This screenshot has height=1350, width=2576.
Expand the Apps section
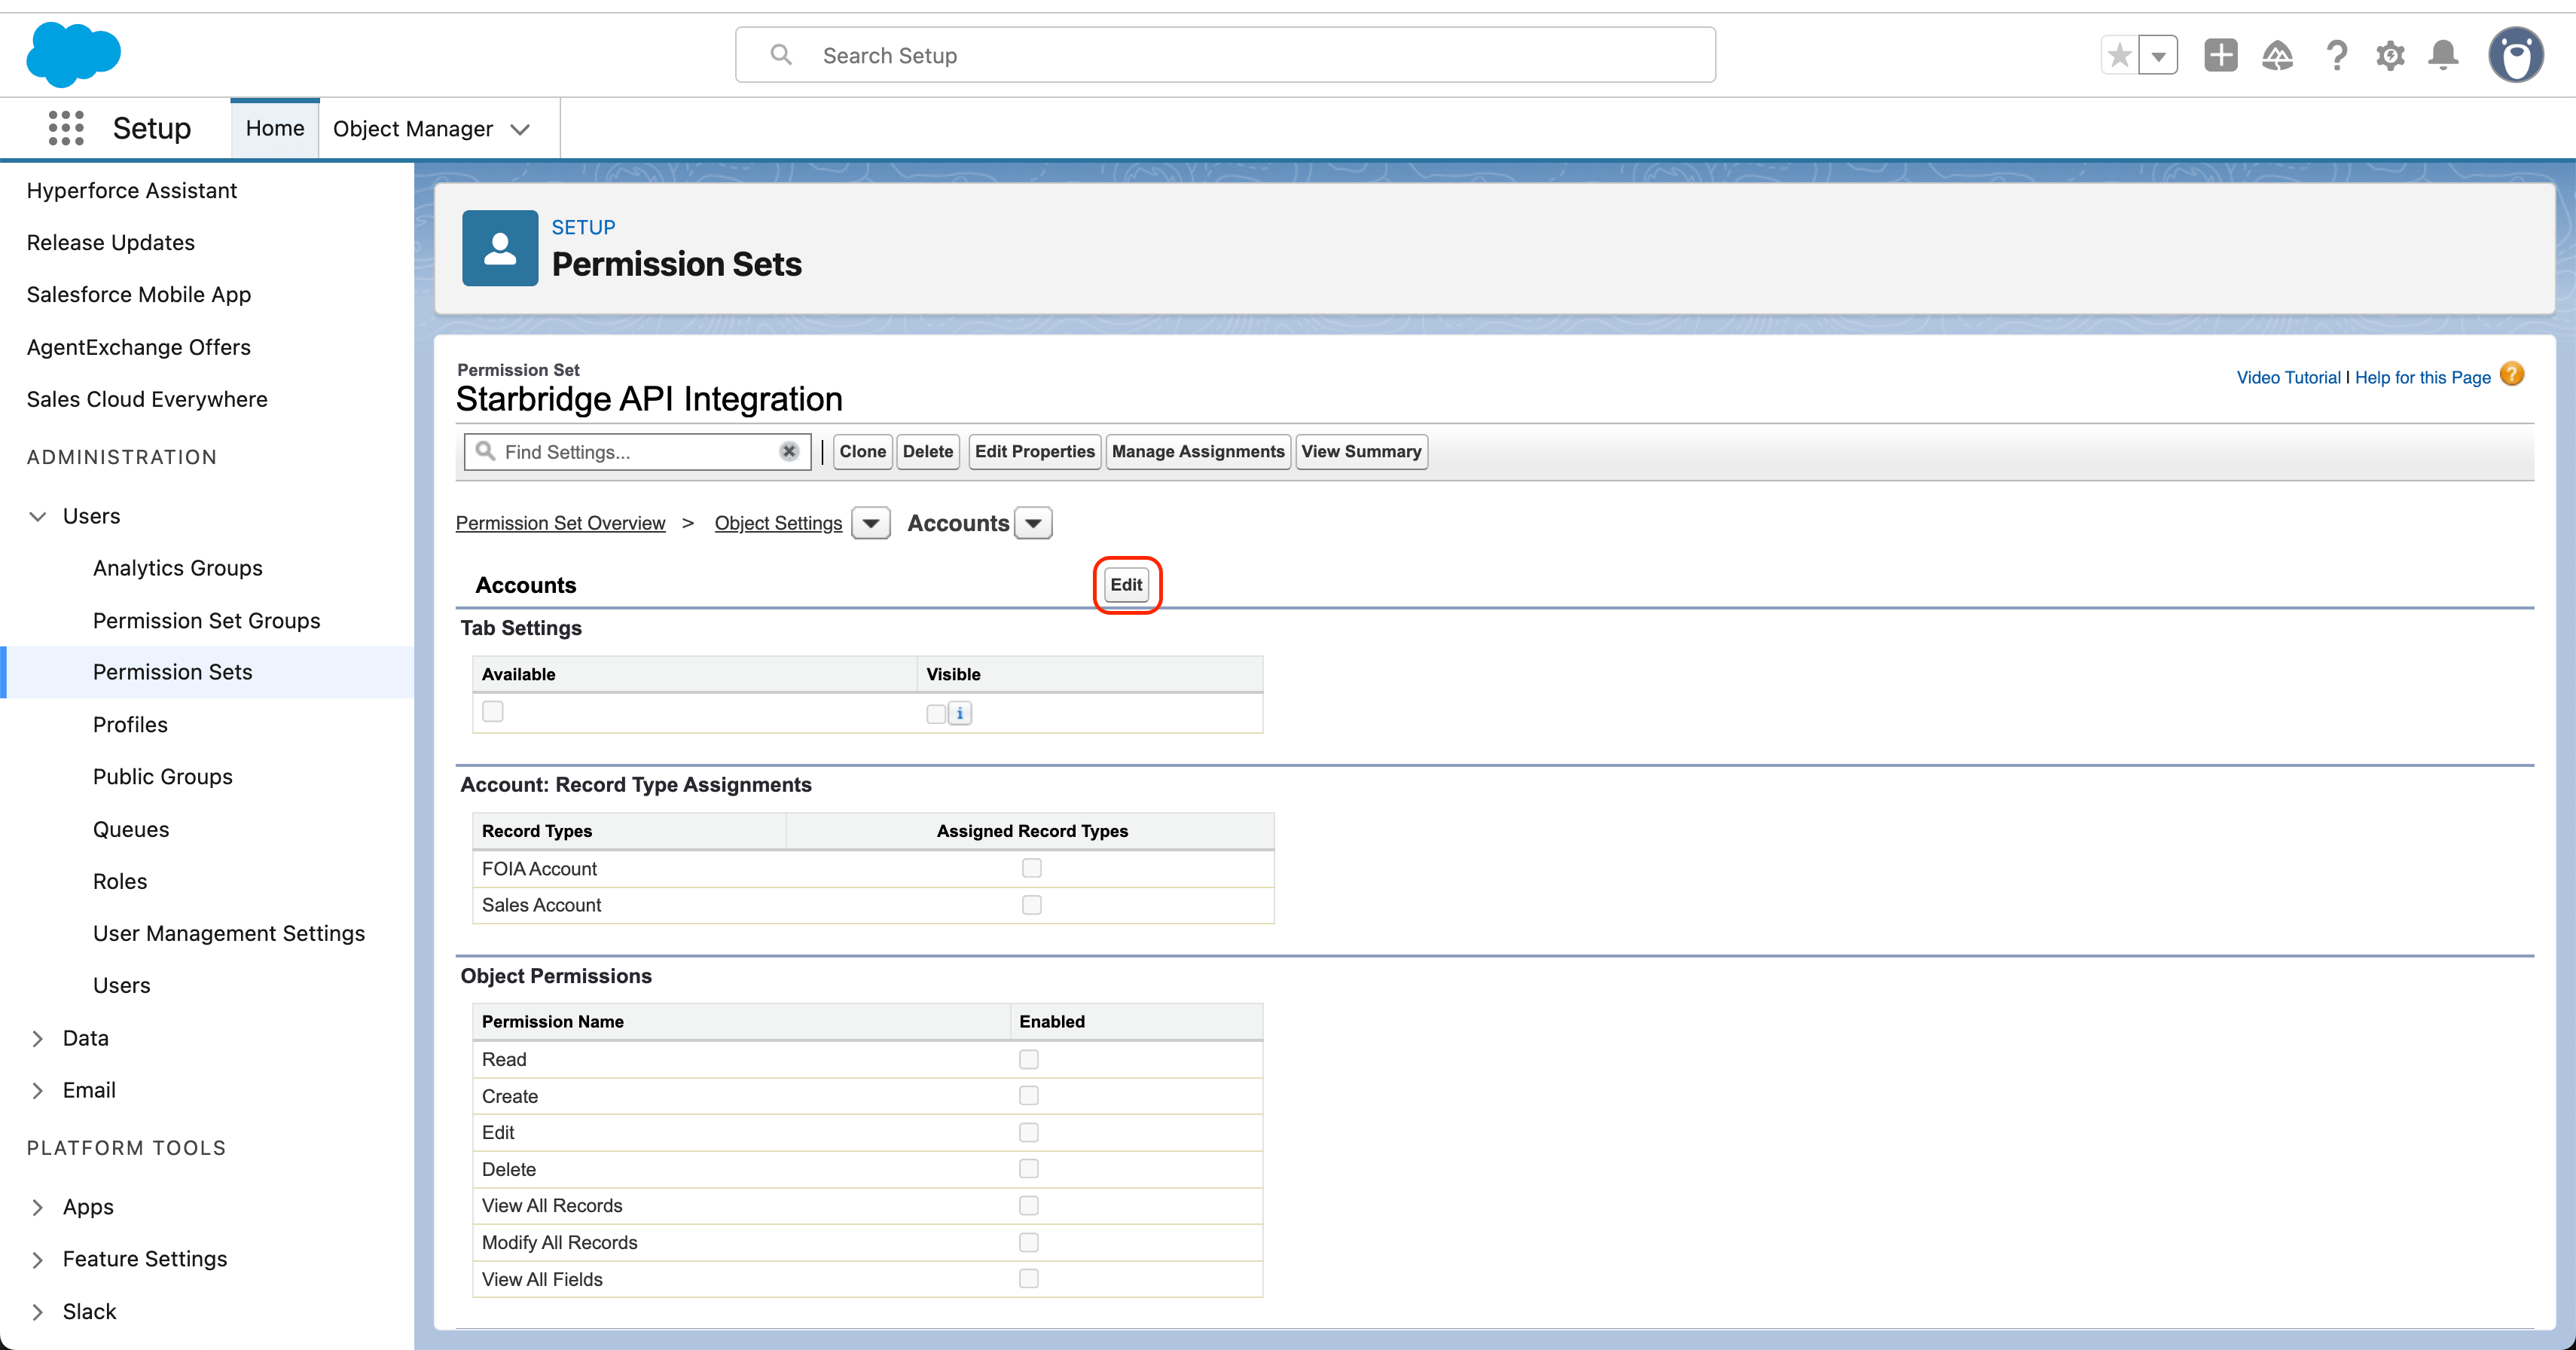(38, 1208)
